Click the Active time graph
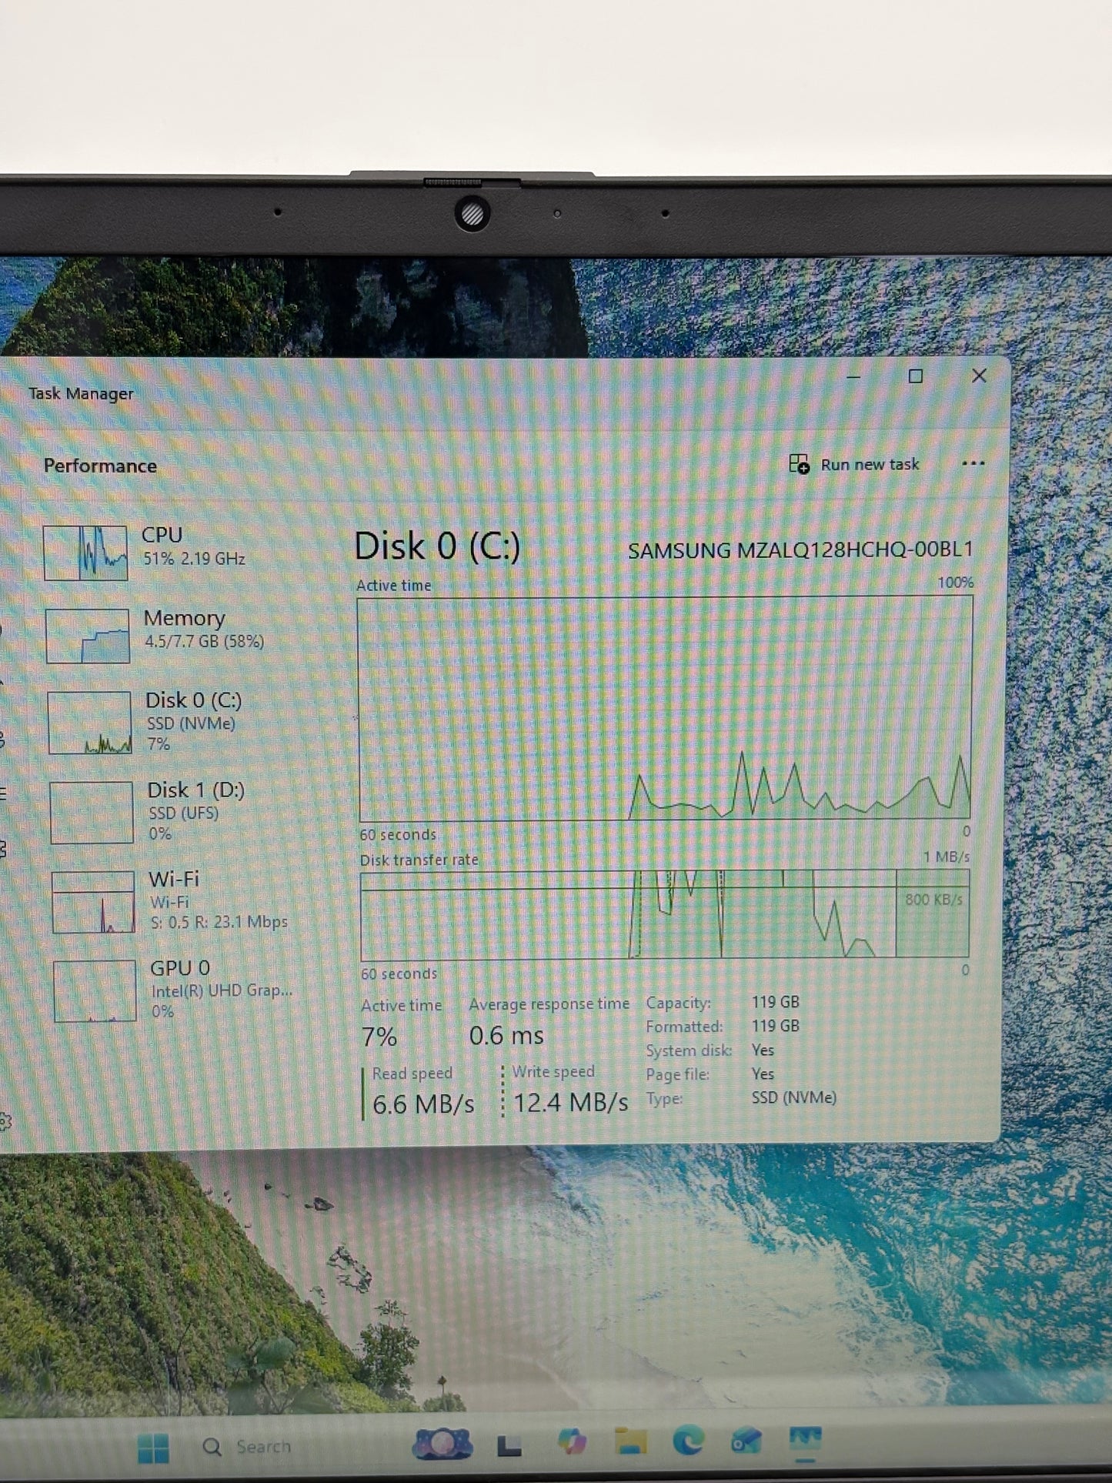Viewport: 1112px width, 1483px height. (x=664, y=708)
